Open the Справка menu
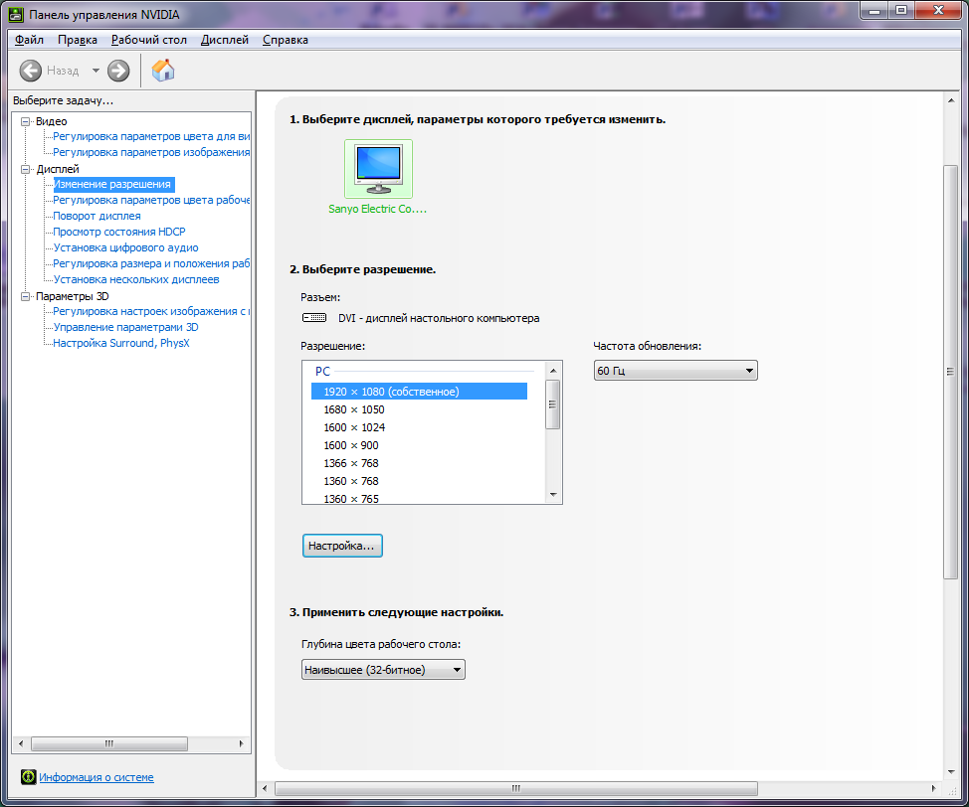969x807 pixels. (286, 40)
